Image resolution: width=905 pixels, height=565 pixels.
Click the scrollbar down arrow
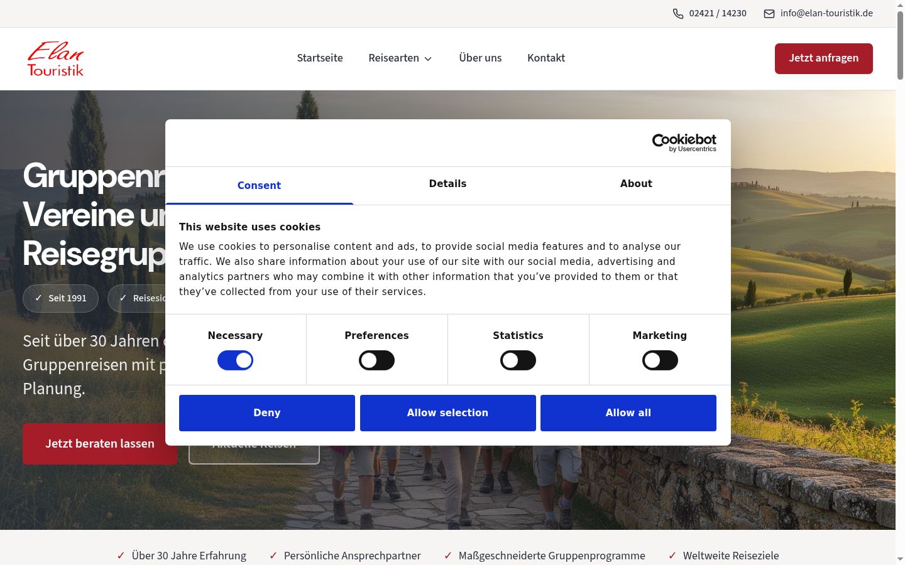pyautogui.click(x=900, y=559)
